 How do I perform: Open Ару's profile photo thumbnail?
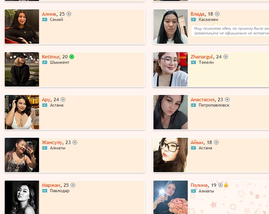(x=22, y=112)
